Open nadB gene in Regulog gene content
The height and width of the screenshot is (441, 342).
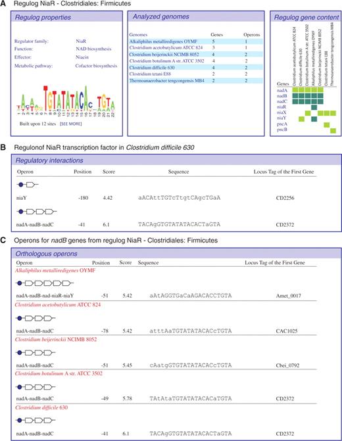pyautogui.click(x=282, y=96)
